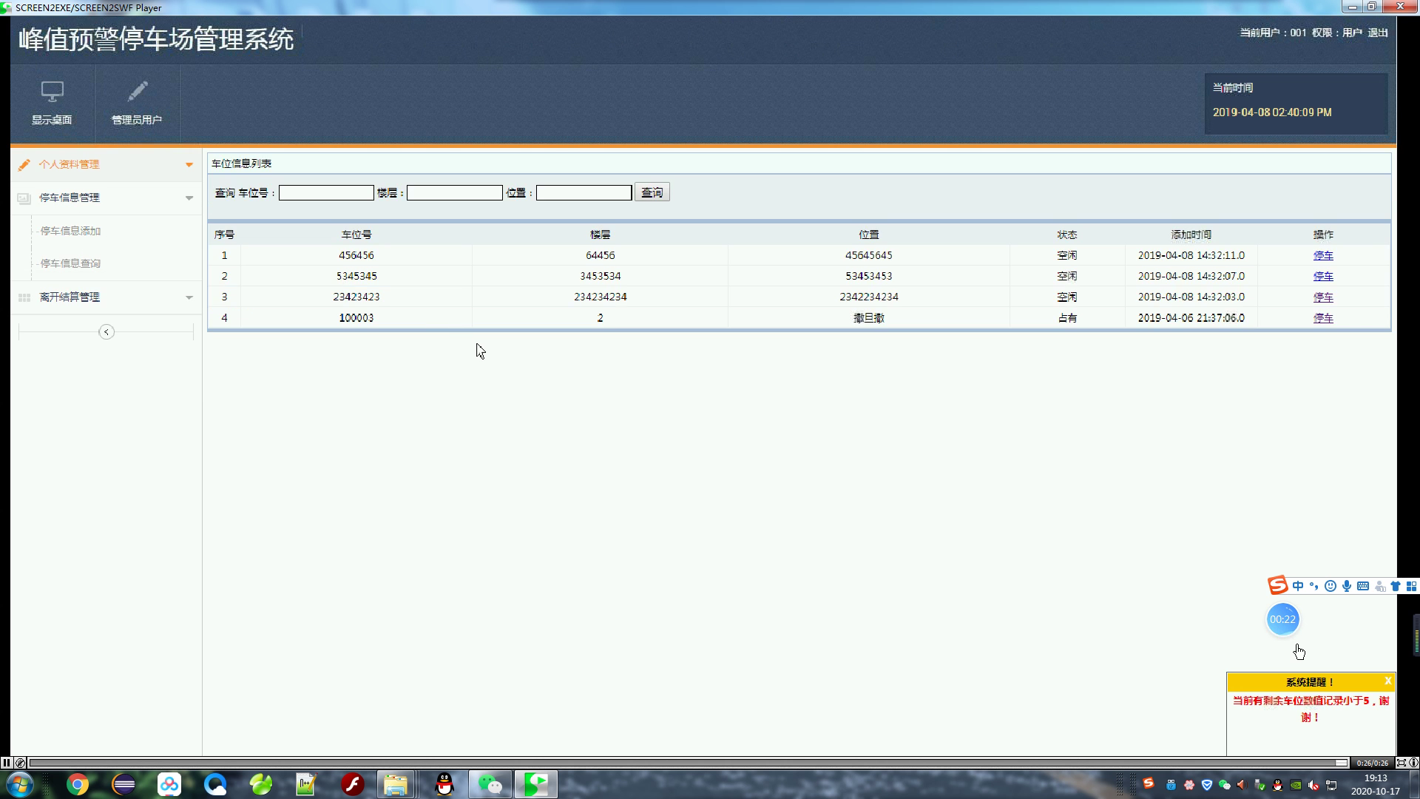Click the 楼层 column header
This screenshot has height=799, width=1420.
(x=601, y=235)
